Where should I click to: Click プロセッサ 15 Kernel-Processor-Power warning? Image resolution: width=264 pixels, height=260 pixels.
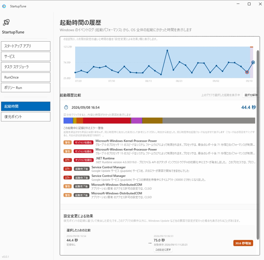coord(159,151)
